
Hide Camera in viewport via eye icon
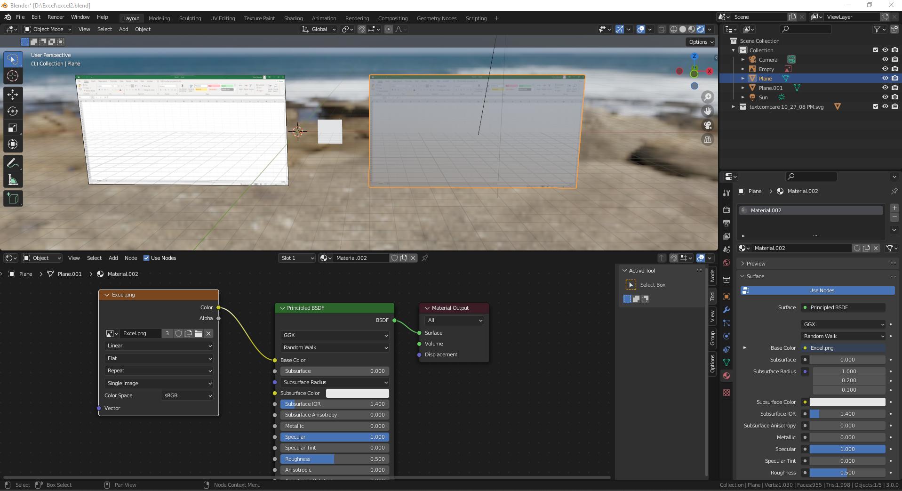pyautogui.click(x=885, y=60)
